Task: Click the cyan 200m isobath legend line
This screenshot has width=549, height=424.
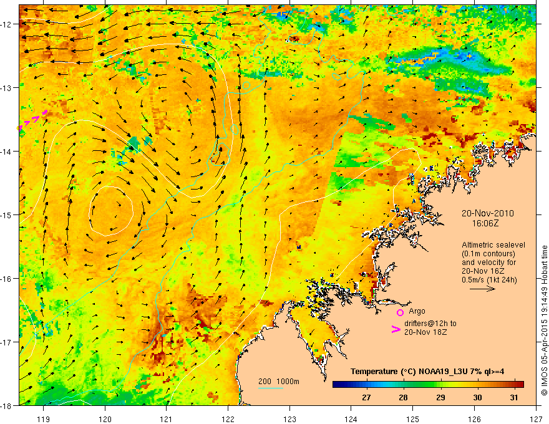Action: pyautogui.click(x=271, y=388)
